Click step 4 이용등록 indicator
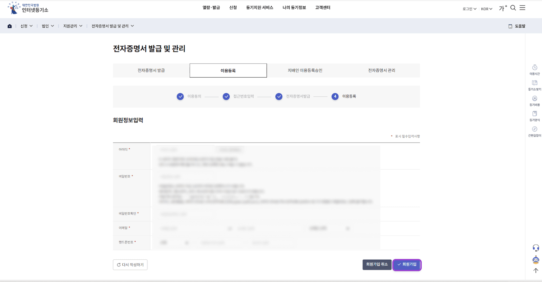This screenshot has width=542, height=282. pyautogui.click(x=344, y=96)
